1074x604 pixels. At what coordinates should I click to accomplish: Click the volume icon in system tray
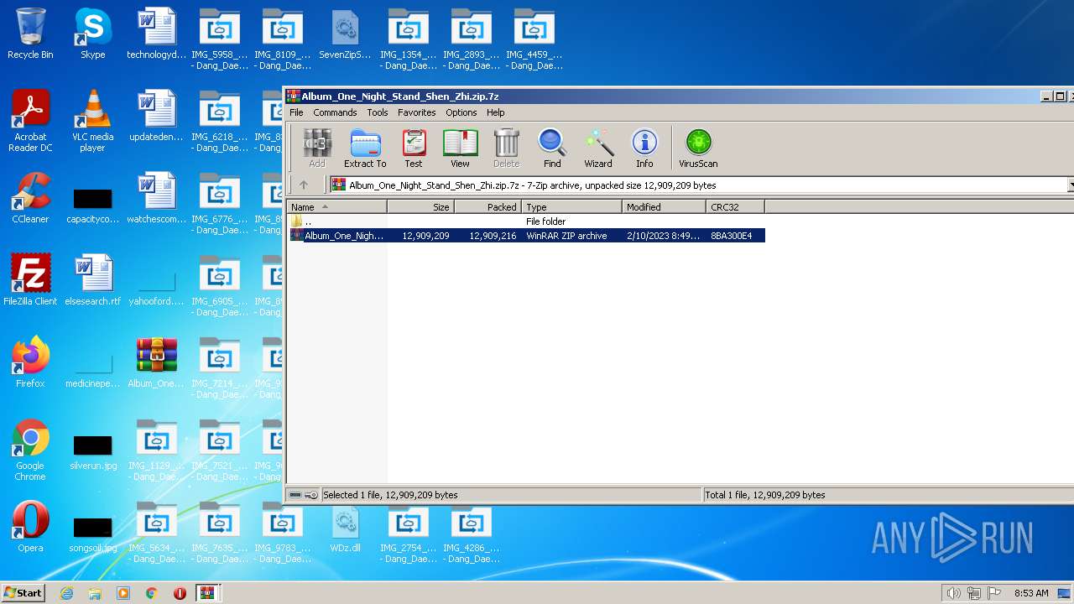click(953, 593)
